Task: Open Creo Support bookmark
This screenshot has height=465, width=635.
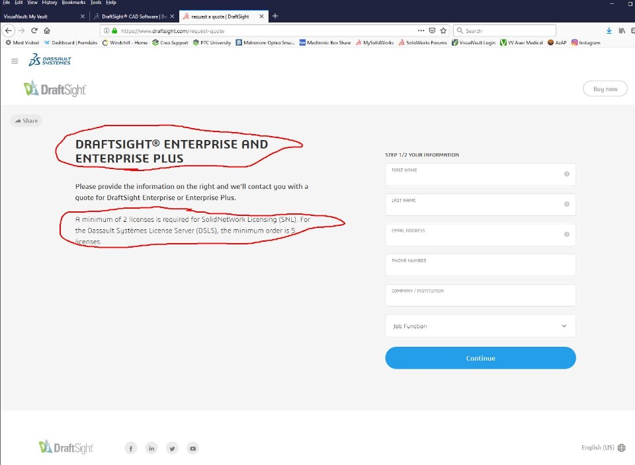Action: click(x=170, y=42)
